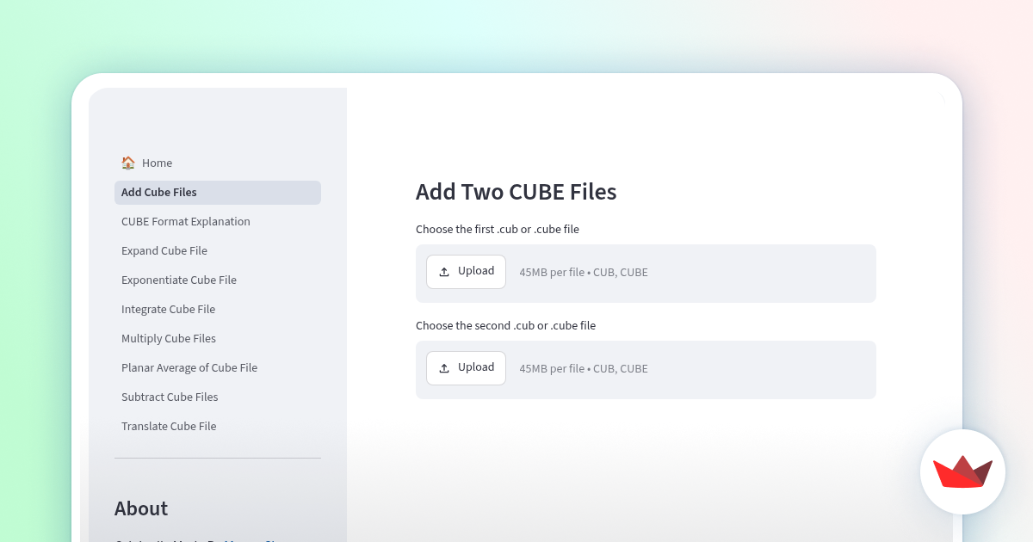
Task: Open CUBE Format Explanation page
Action: coord(217,222)
